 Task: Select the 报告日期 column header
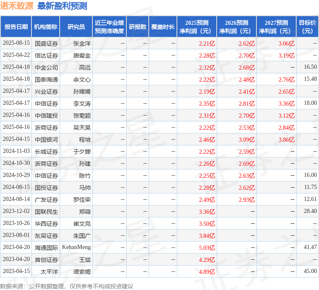(16, 27)
